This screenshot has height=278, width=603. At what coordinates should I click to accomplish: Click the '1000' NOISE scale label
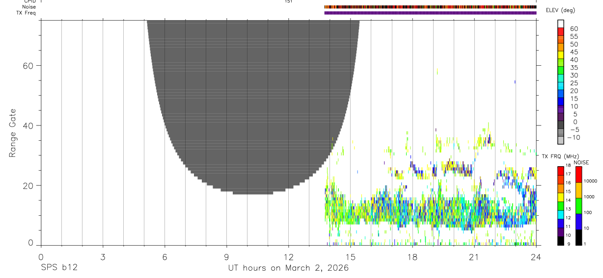pyautogui.click(x=590, y=197)
